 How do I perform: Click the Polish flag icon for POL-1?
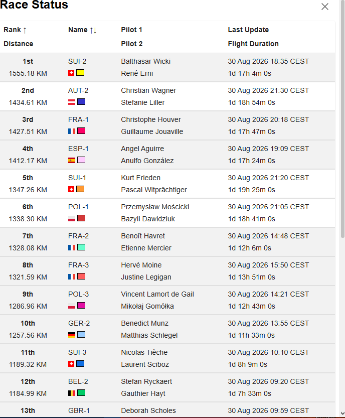coord(72,218)
